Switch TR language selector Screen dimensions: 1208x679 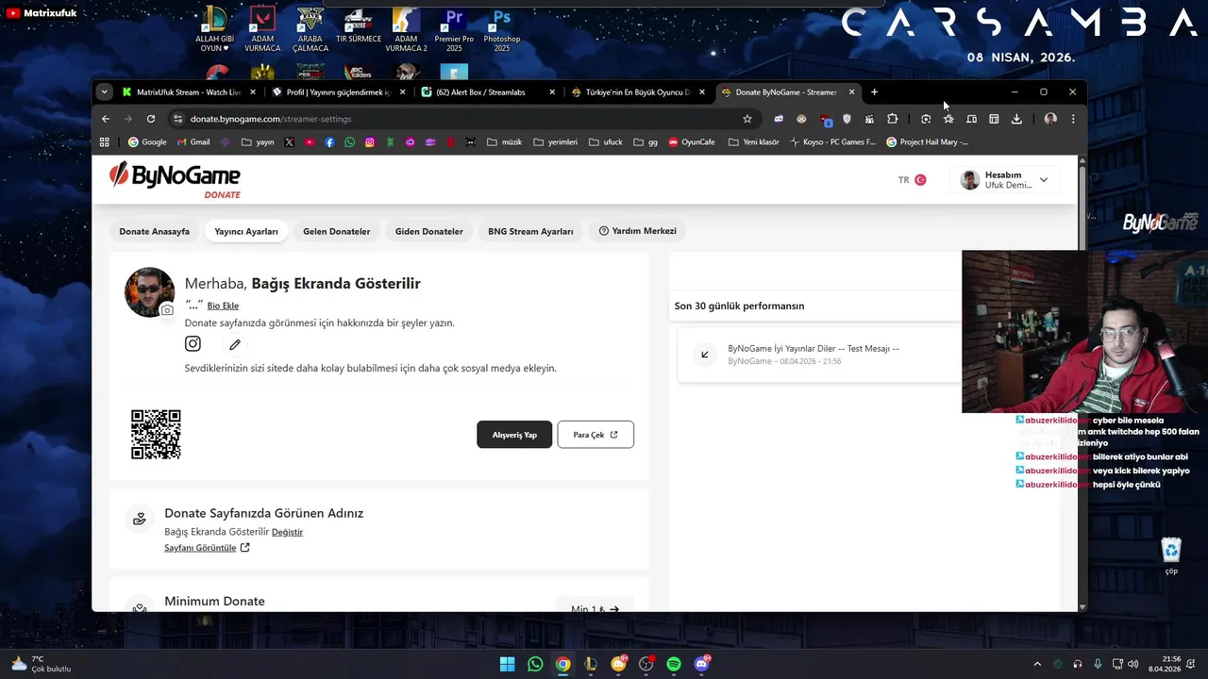pyautogui.click(x=912, y=180)
